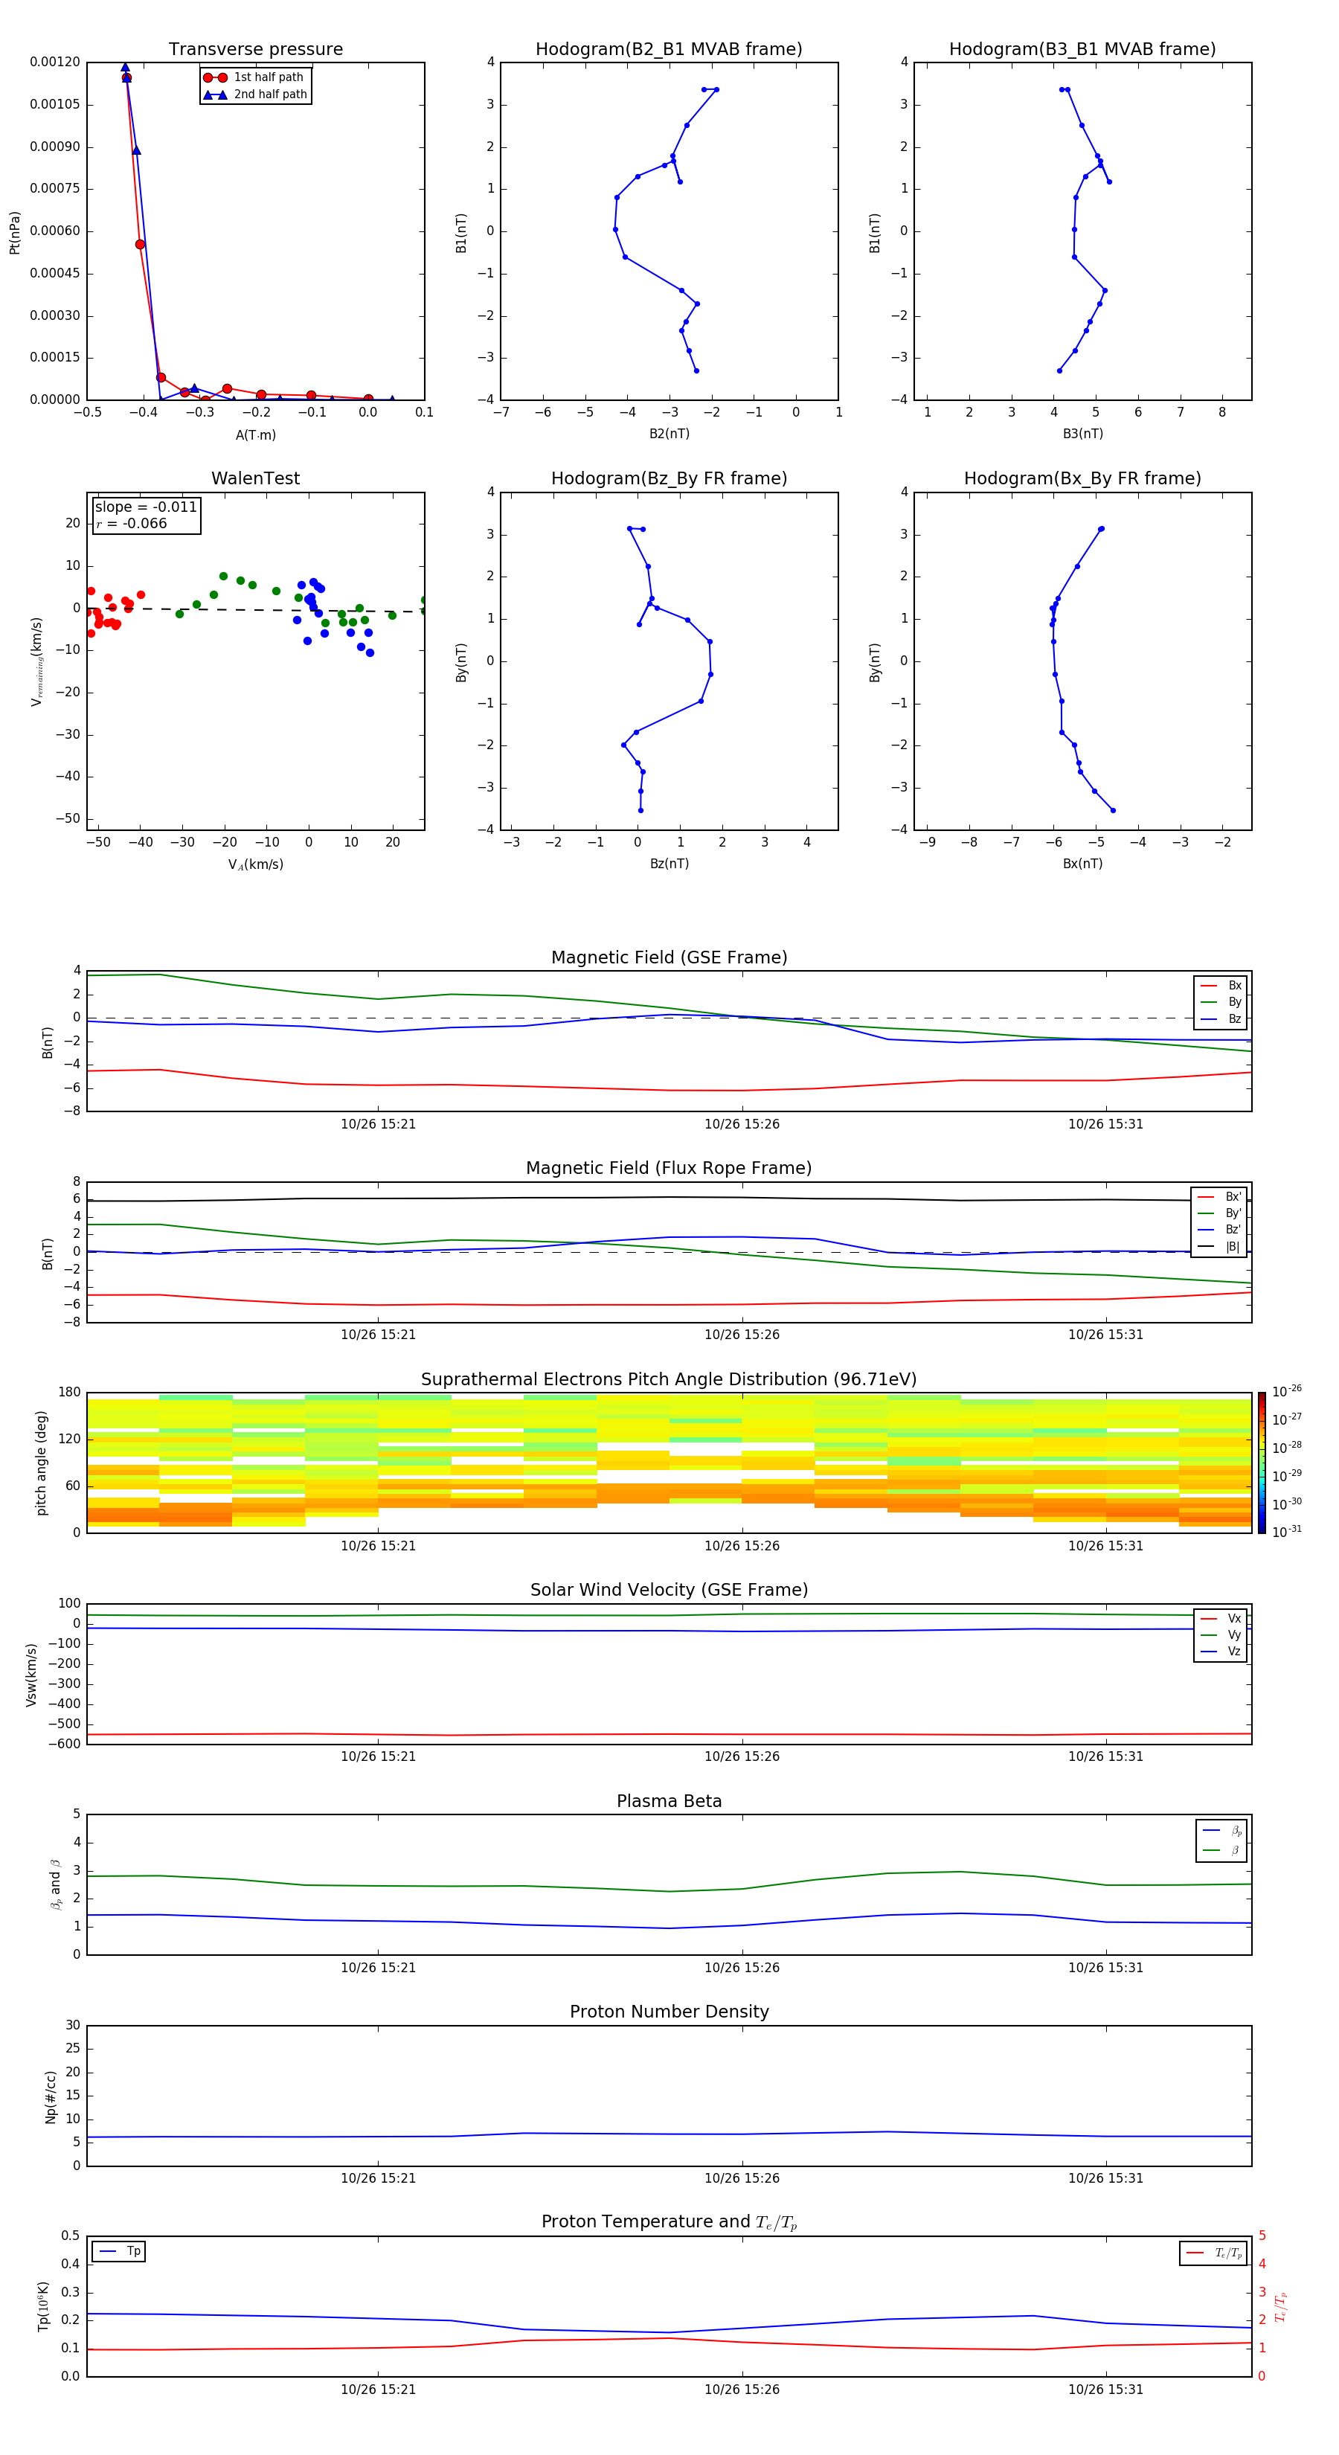Click the 'slope = -0.011' annotation

pyautogui.click(x=146, y=507)
